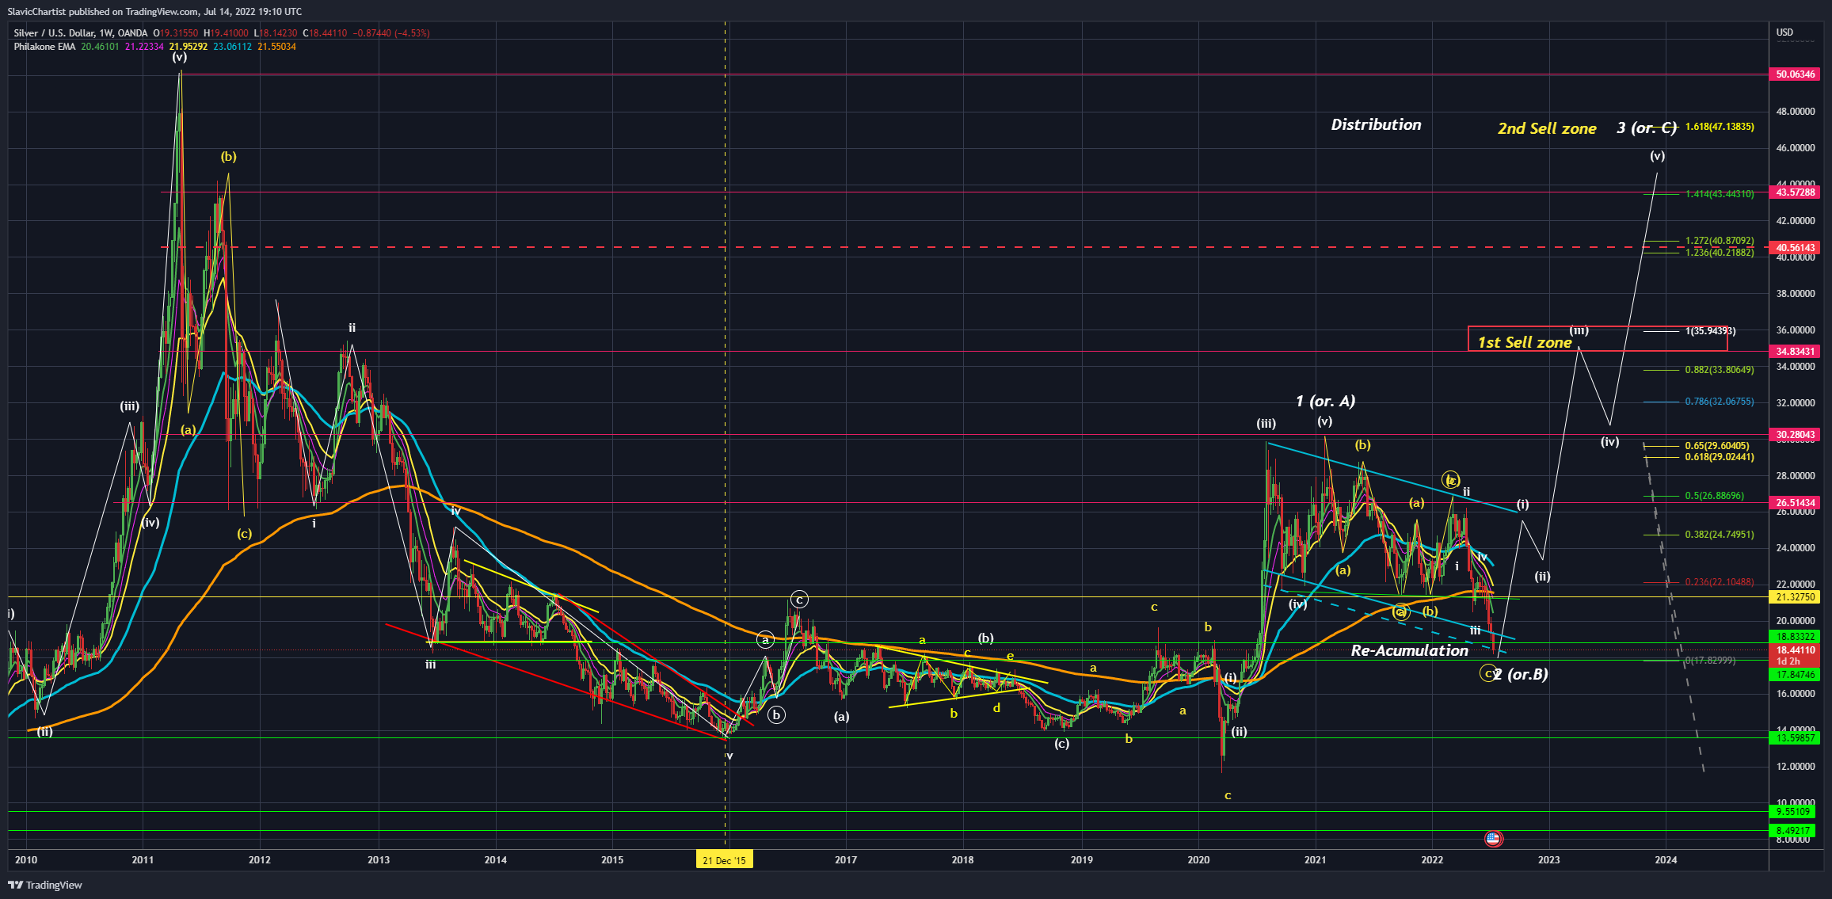Click the publisher line SlavicChartist published on TradingView.com

point(154,11)
